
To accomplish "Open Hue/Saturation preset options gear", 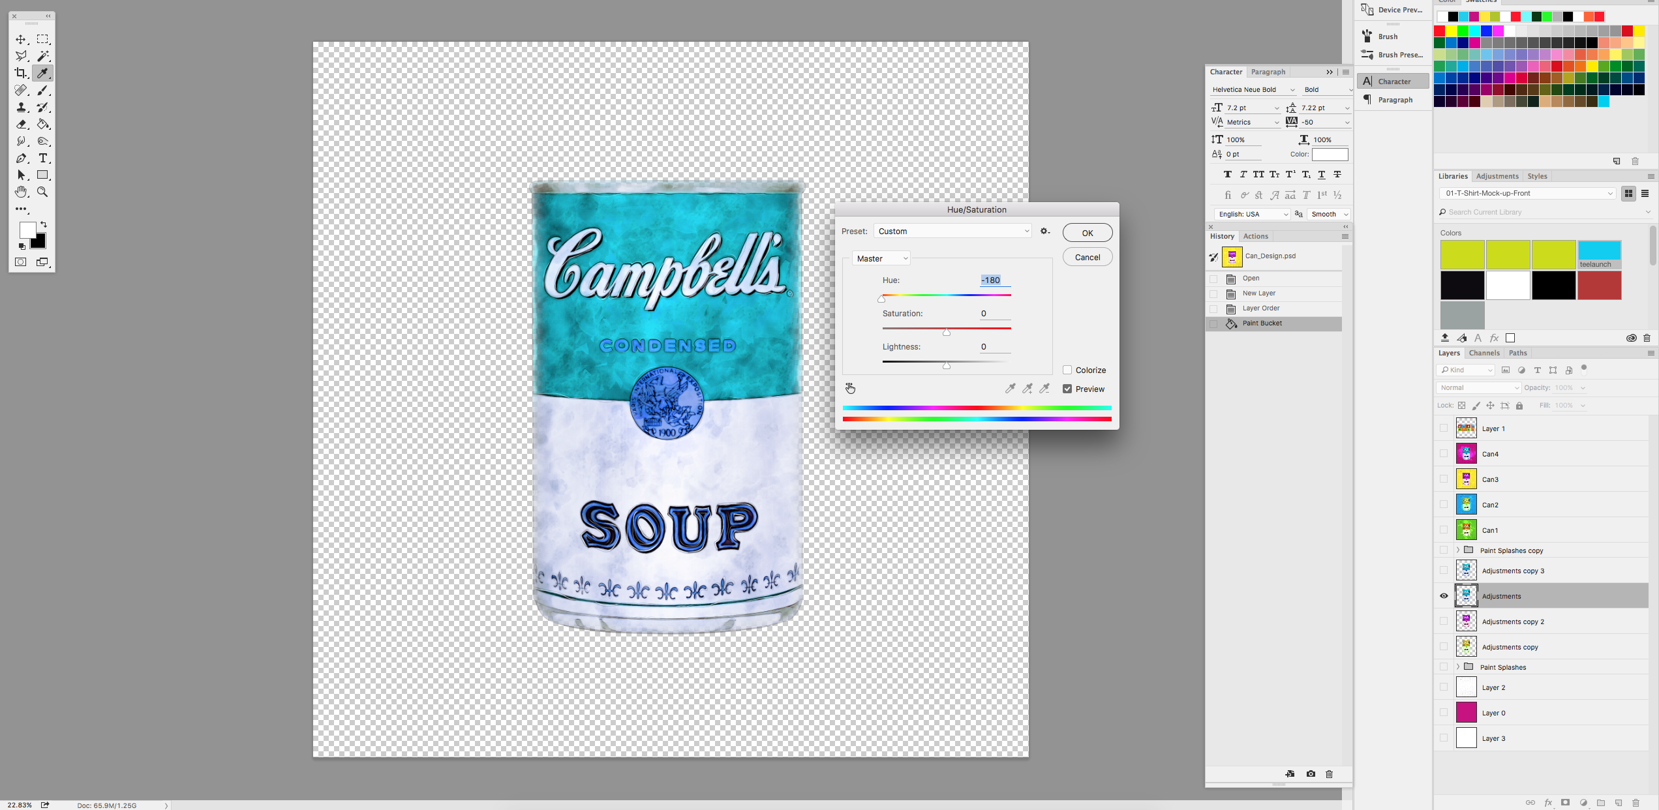I will tap(1045, 232).
